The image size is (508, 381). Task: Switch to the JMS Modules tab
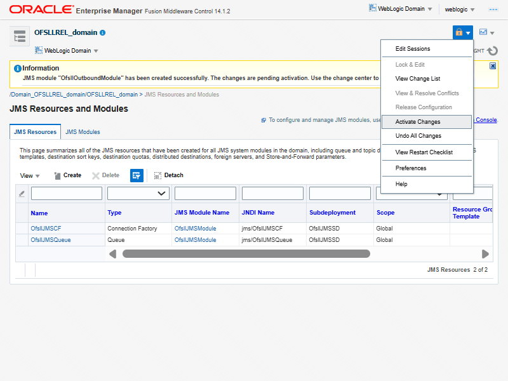point(83,132)
